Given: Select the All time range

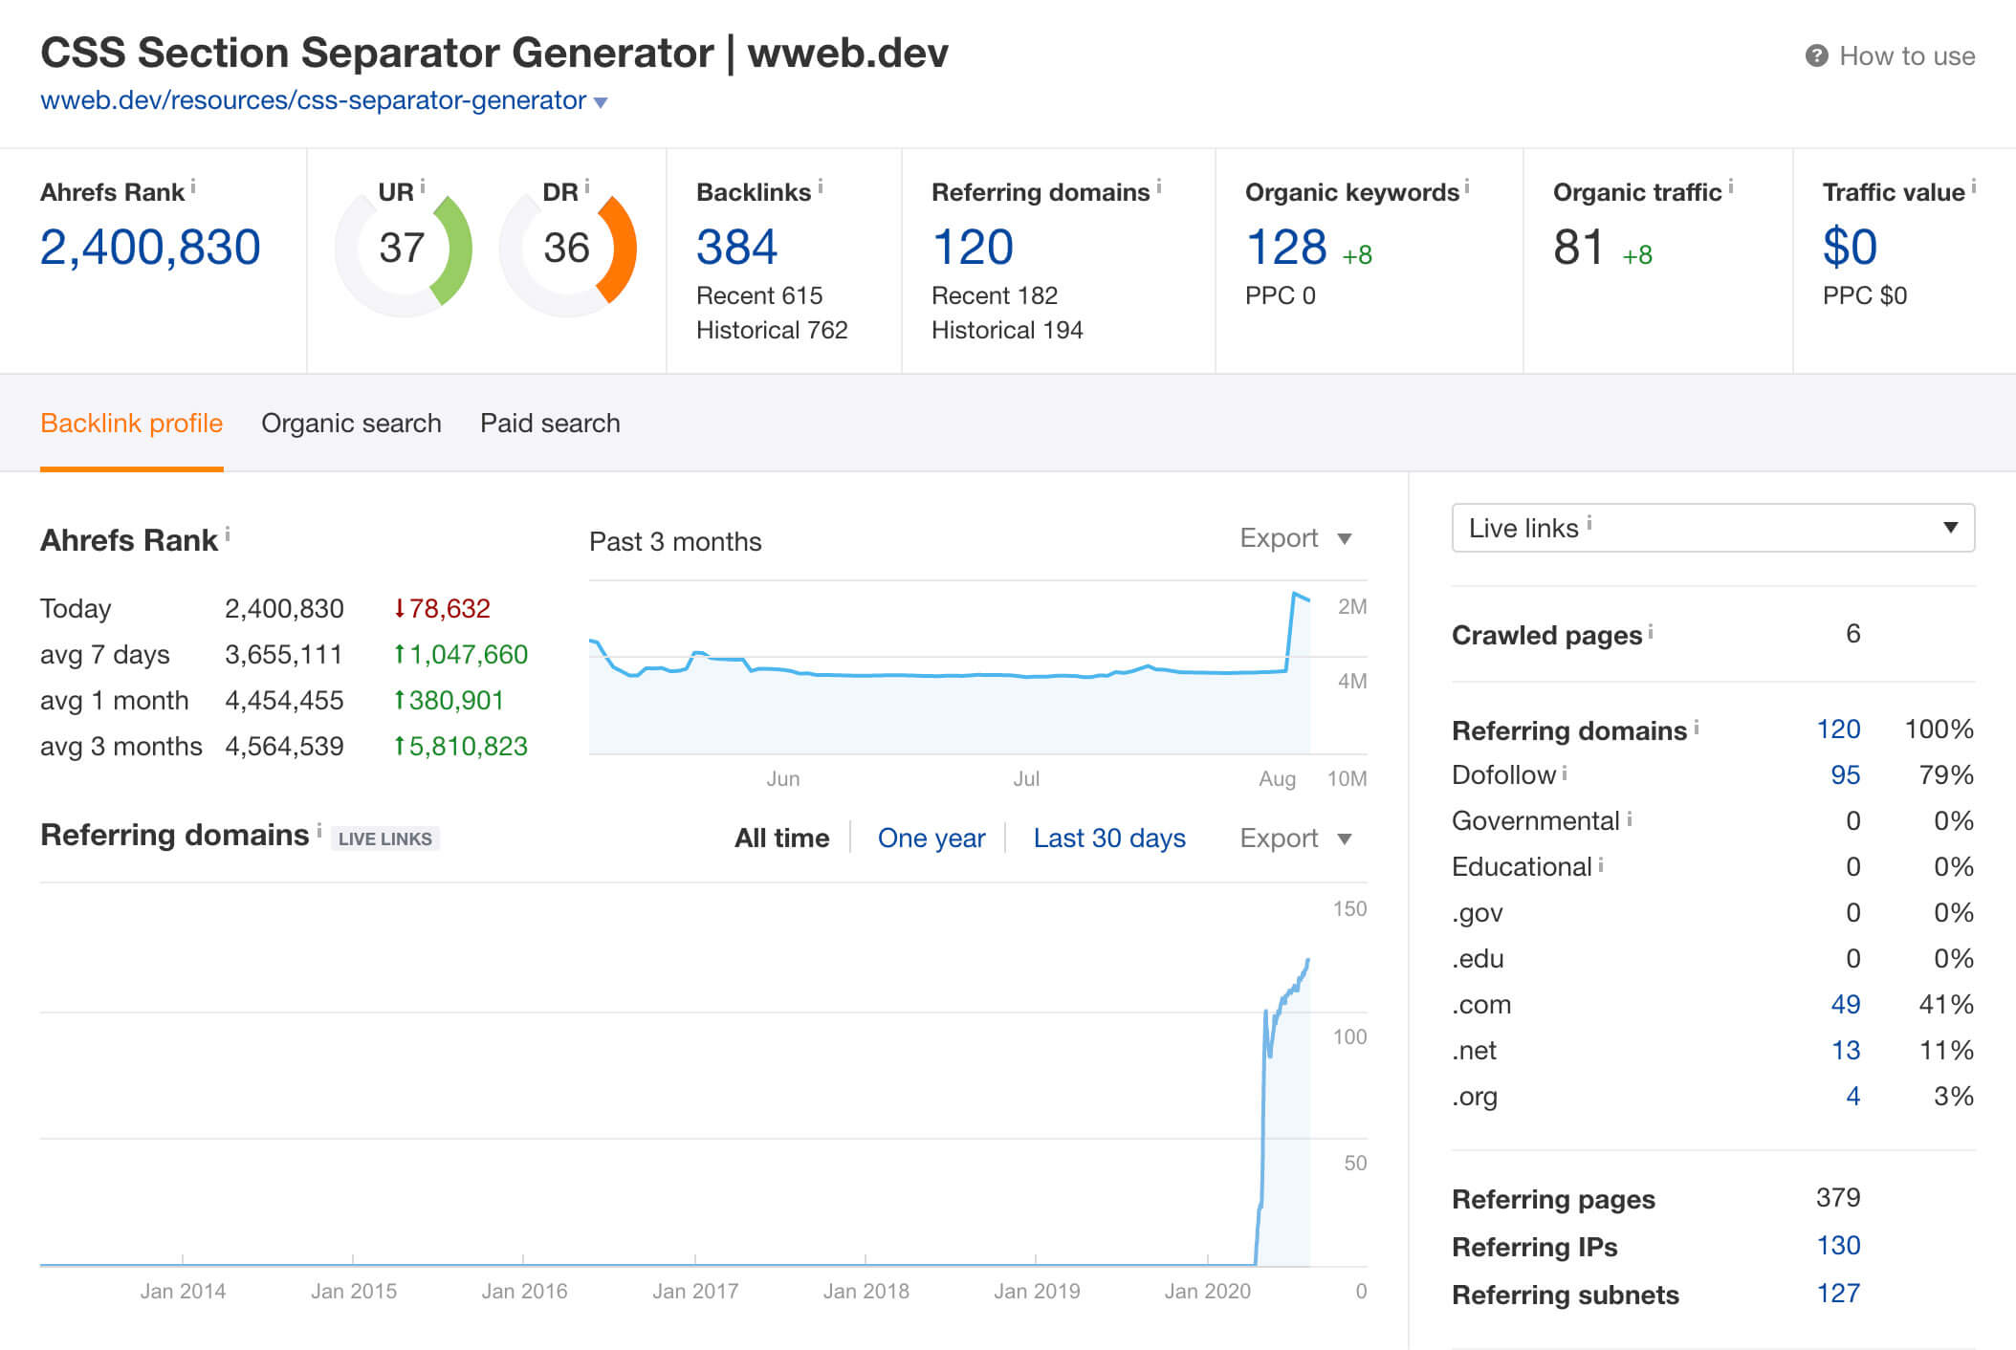Looking at the screenshot, I should 781,838.
